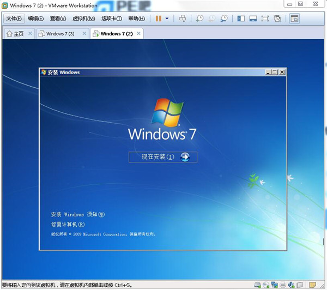Click the VMware Workstation title bar icon

(4, 5)
